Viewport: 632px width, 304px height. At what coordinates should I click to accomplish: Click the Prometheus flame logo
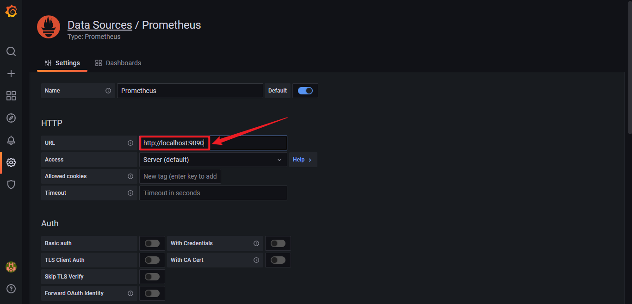click(49, 27)
